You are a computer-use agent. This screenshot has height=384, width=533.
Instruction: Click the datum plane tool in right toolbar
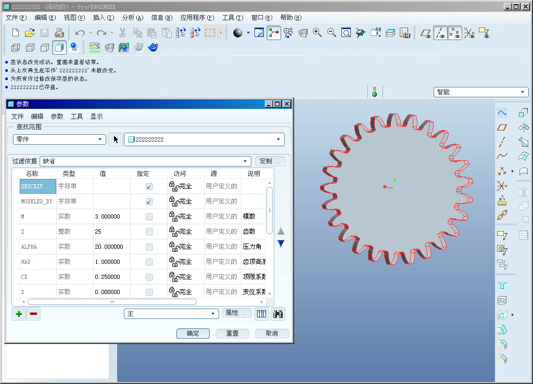[x=502, y=127]
